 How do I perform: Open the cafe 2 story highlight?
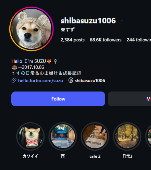(x=95, y=136)
